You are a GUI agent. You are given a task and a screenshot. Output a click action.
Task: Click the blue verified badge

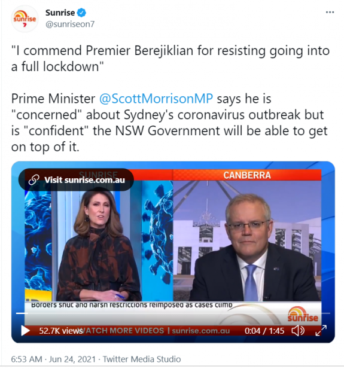tap(81, 13)
